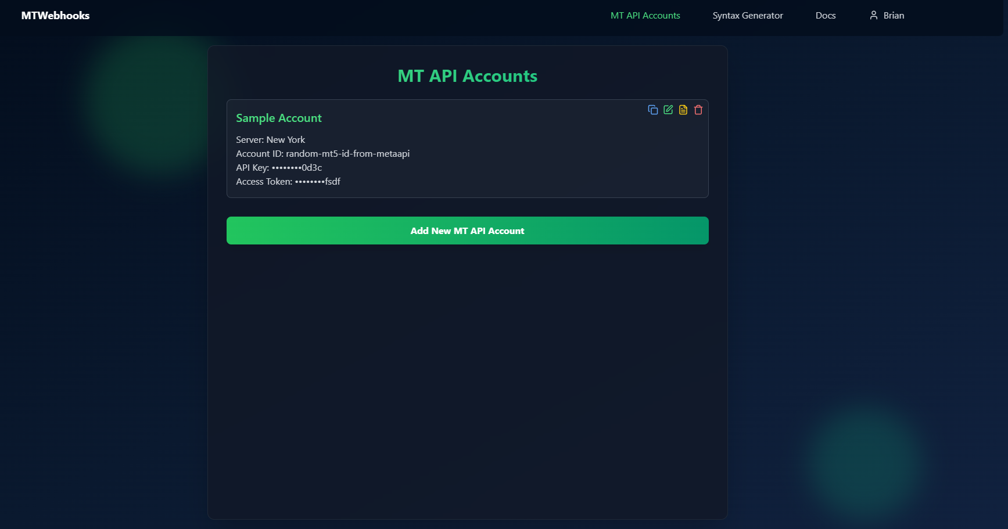Open the Docs navigation link
Image resolution: width=1008 pixels, height=529 pixels.
[825, 16]
